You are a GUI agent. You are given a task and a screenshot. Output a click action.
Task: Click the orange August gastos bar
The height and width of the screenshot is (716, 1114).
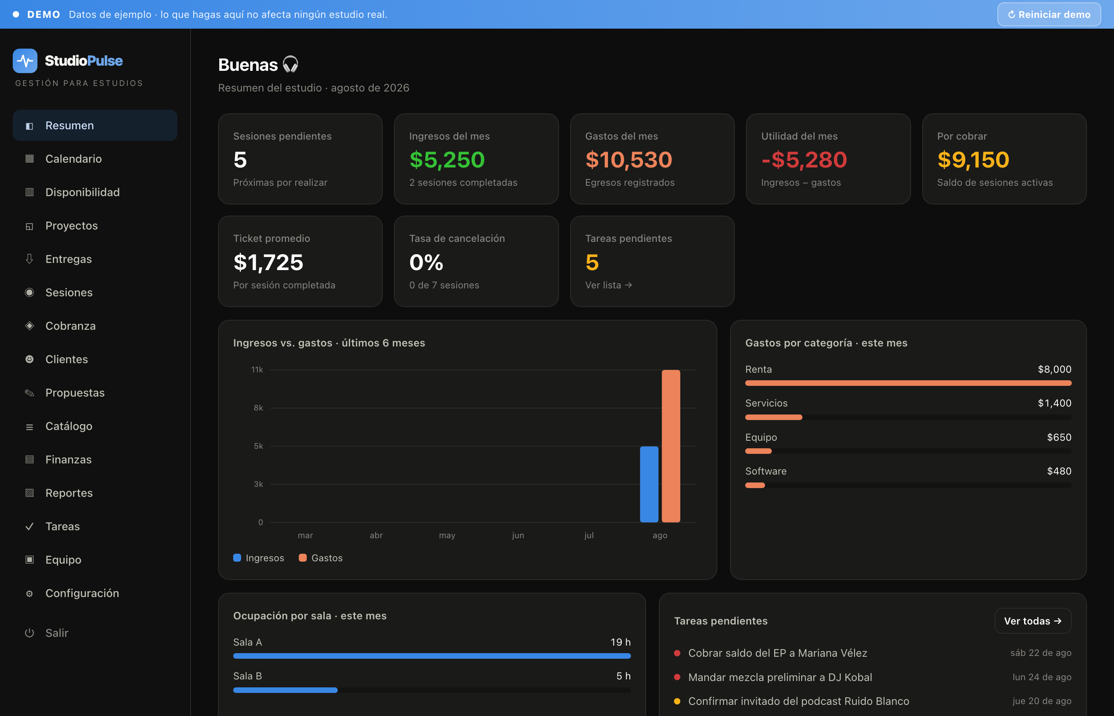[671, 446]
